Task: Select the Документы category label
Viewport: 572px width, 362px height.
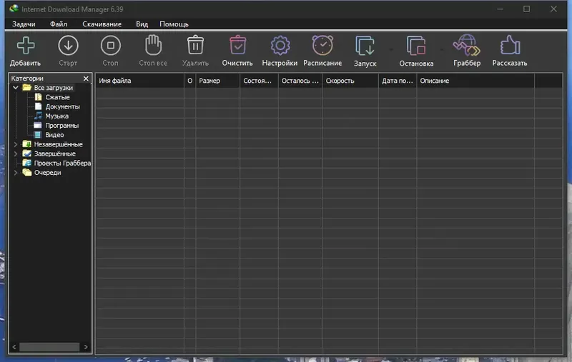Action: (x=62, y=106)
